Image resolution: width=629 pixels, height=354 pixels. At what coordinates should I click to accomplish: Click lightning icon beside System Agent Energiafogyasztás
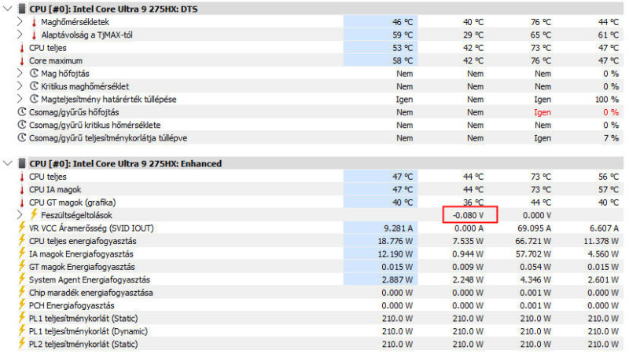(22, 279)
